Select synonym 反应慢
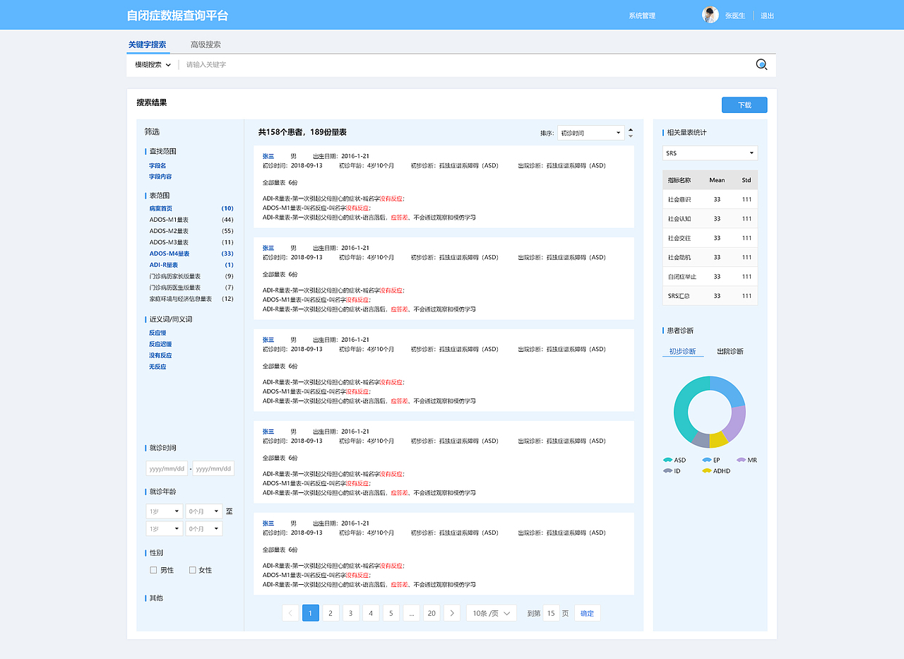904x659 pixels. (157, 333)
